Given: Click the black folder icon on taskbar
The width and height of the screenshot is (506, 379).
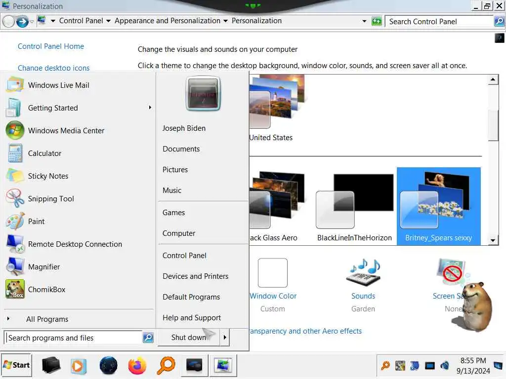Looking at the screenshot, I should point(51,366).
